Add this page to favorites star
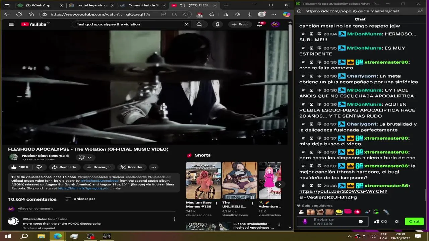Image resolution: width=429 pixels, height=241 pixels. tap(185, 14)
